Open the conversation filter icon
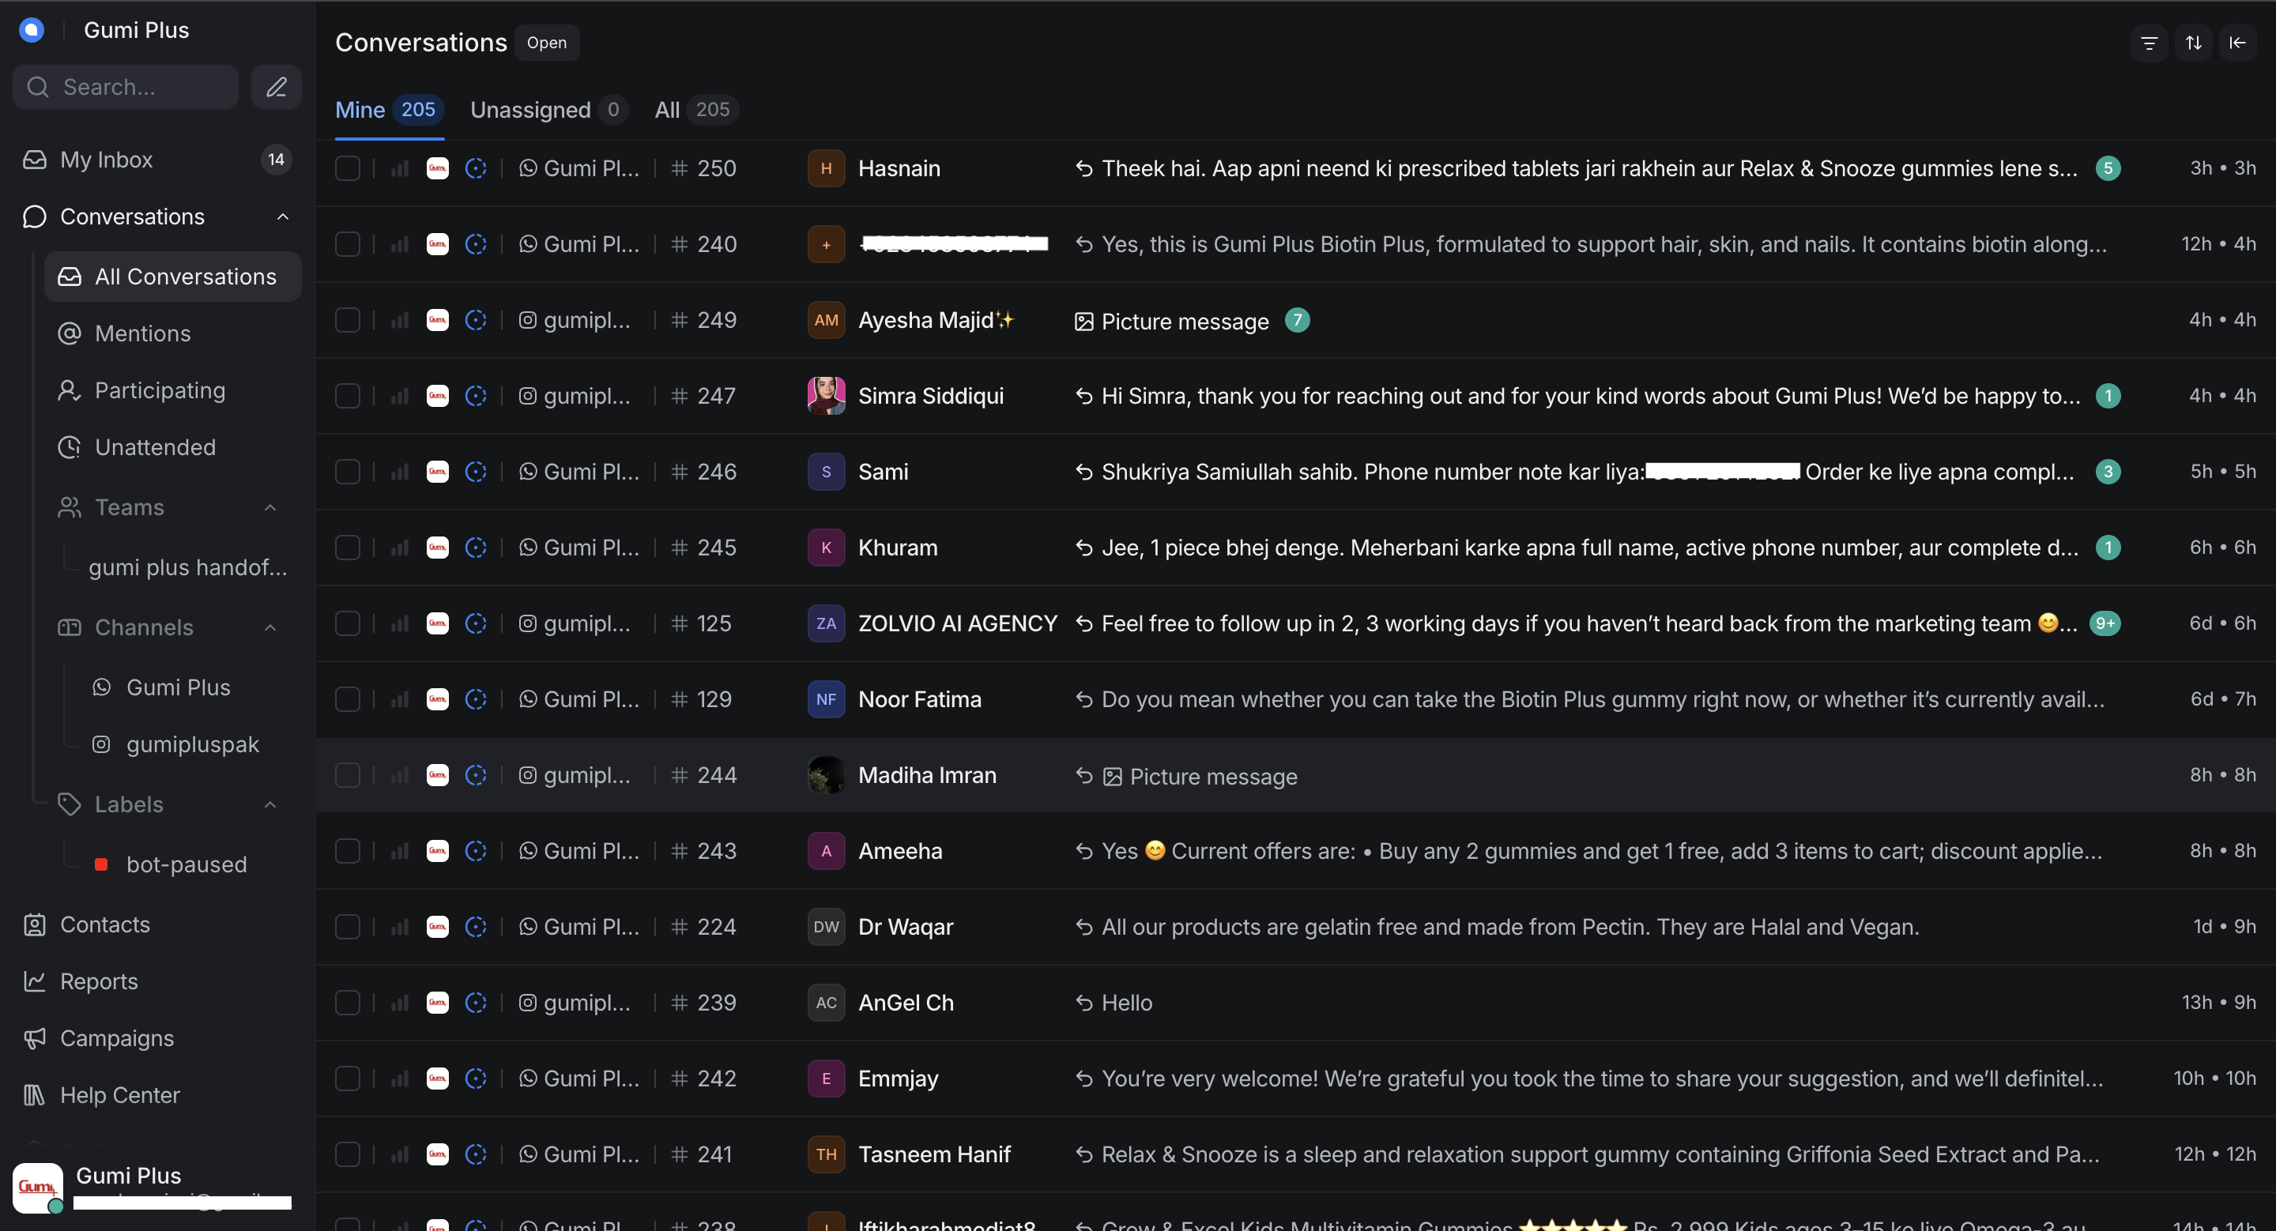The height and width of the screenshot is (1231, 2276). 2150,43
